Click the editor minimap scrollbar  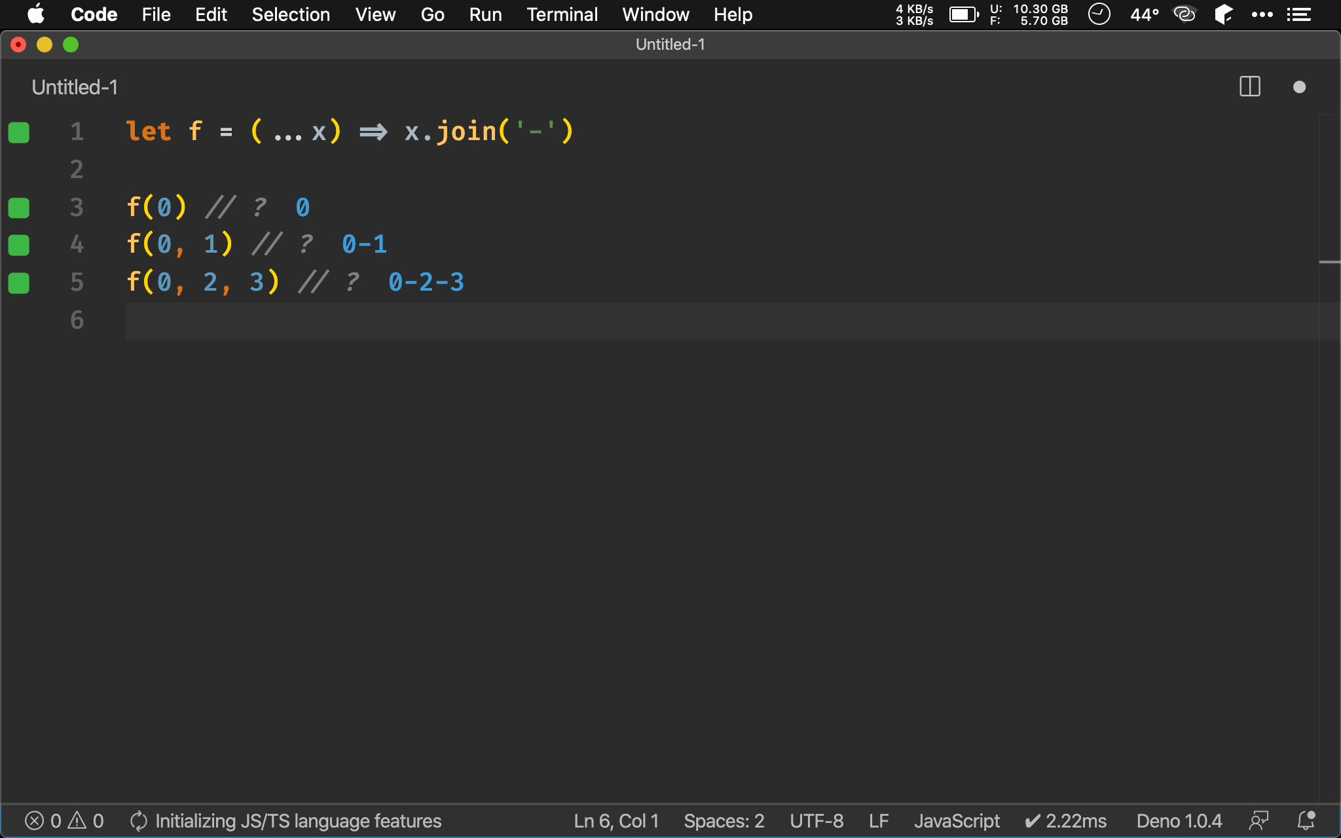1329,262
